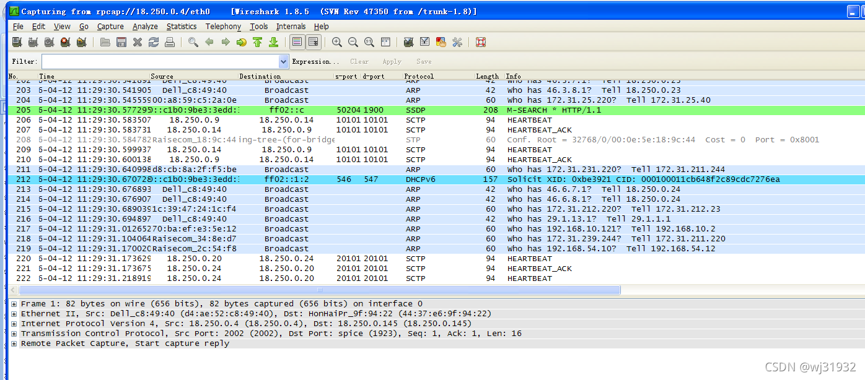The width and height of the screenshot is (865, 380).
Task: Save this capture file with floppy icon
Action: 121,42
